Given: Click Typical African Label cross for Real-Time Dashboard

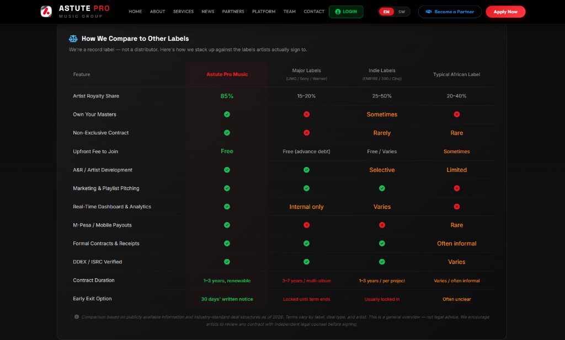Looking at the screenshot, I should coord(456,207).
